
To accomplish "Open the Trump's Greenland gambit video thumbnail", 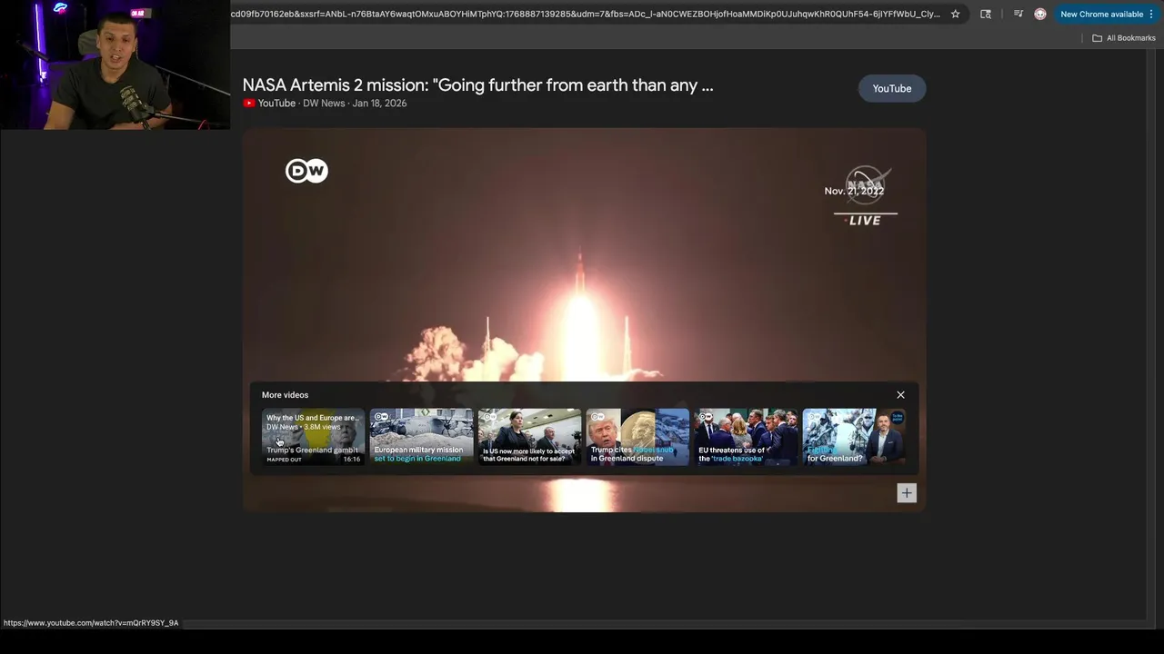I will click(313, 437).
